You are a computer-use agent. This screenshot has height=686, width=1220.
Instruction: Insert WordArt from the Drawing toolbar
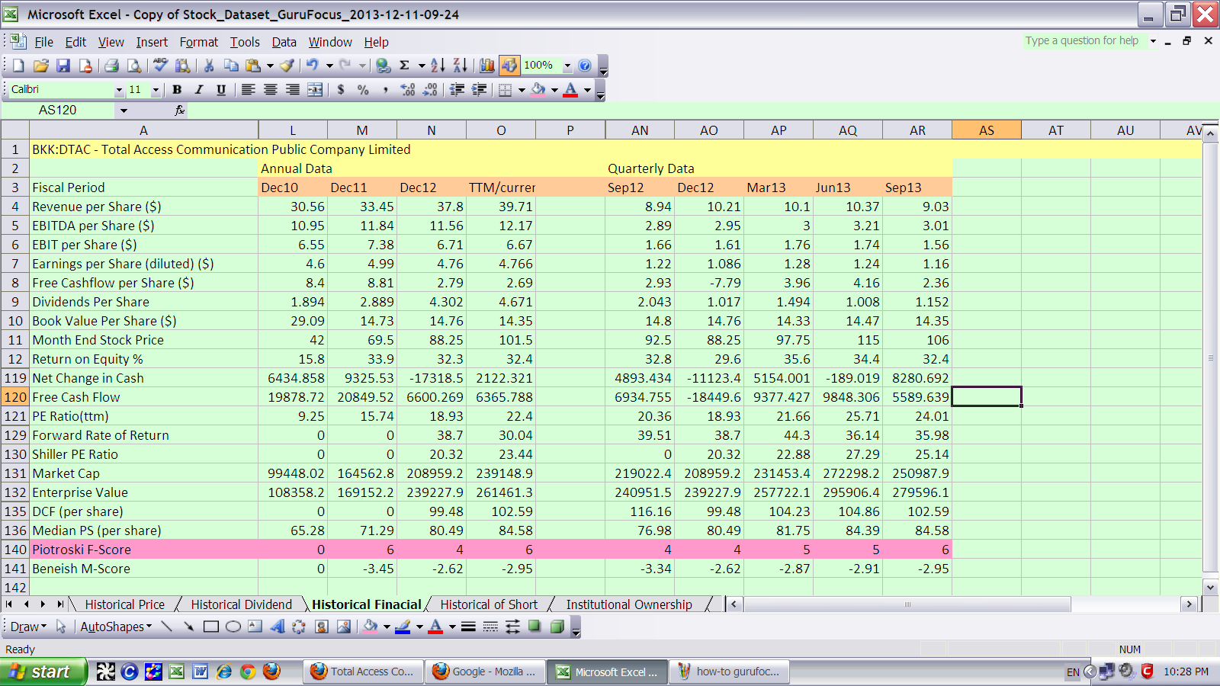coord(278,627)
